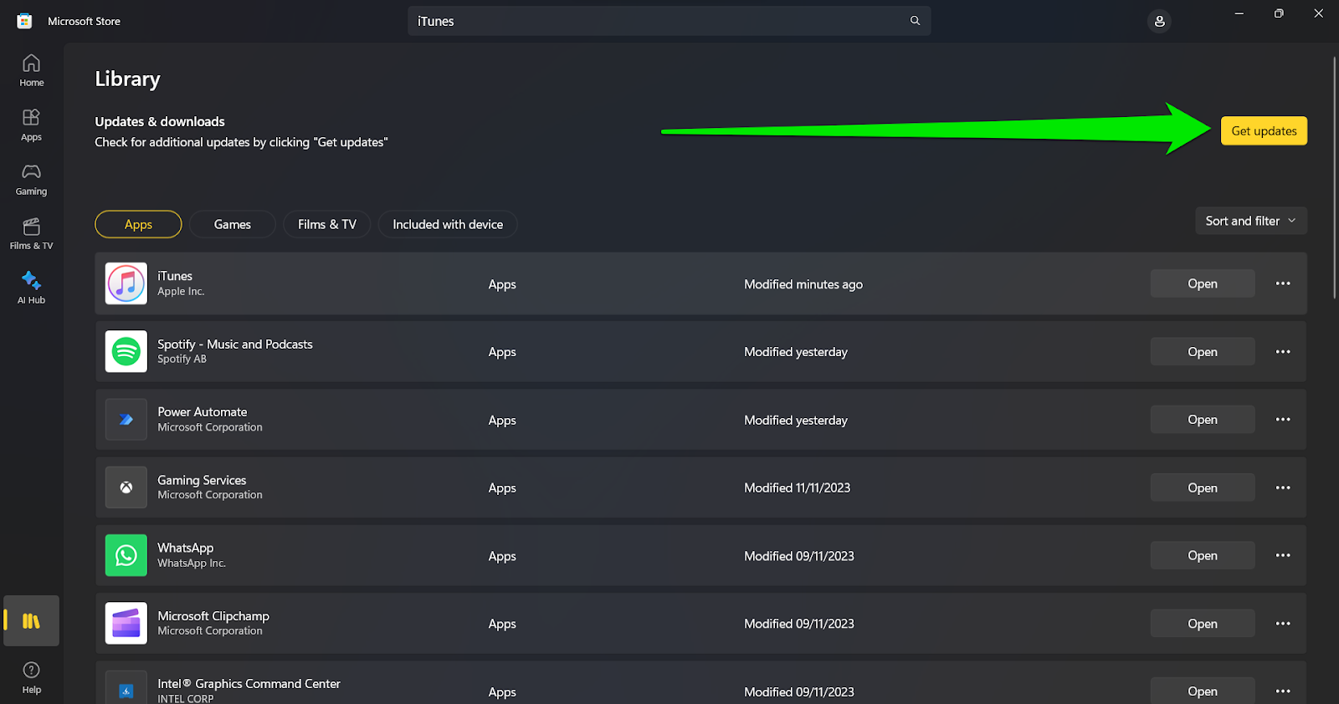Open WhatsApp with its Open button
Screen dimensions: 1339x704
pyautogui.click(x=1203, y=555)
